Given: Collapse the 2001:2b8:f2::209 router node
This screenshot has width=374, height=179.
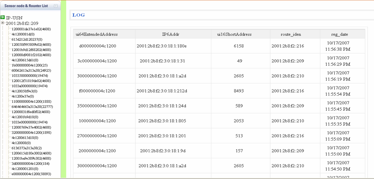Looking at the screenshot, I should [x=3, y=23].
